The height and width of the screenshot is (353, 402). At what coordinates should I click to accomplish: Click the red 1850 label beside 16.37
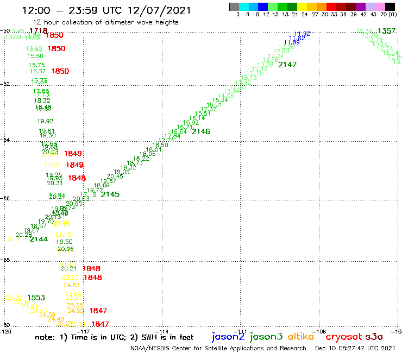click(x=60, y=71)
